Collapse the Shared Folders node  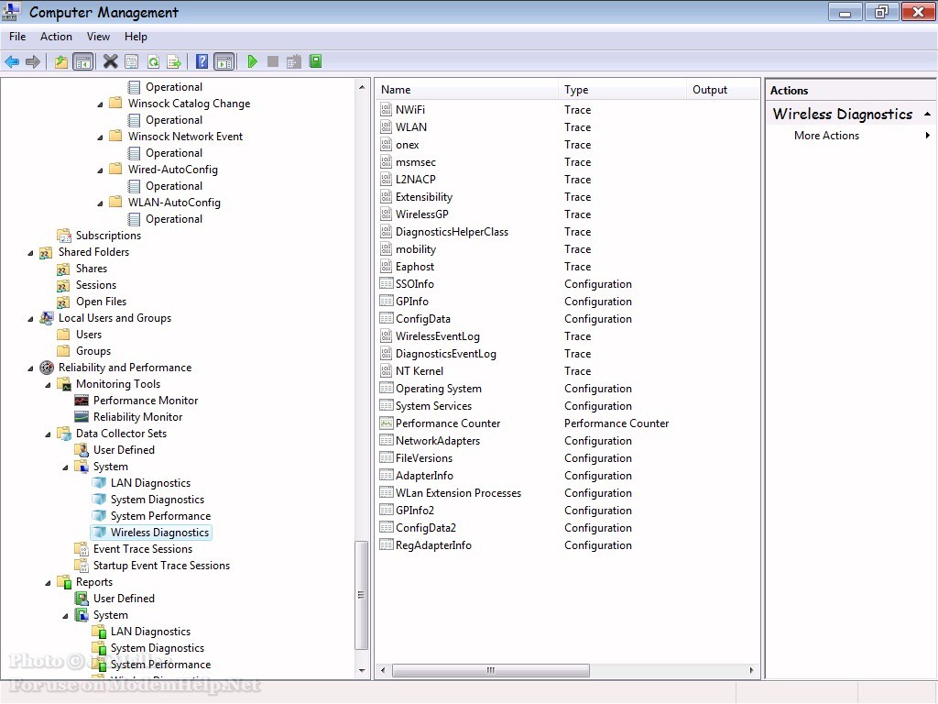30,253
